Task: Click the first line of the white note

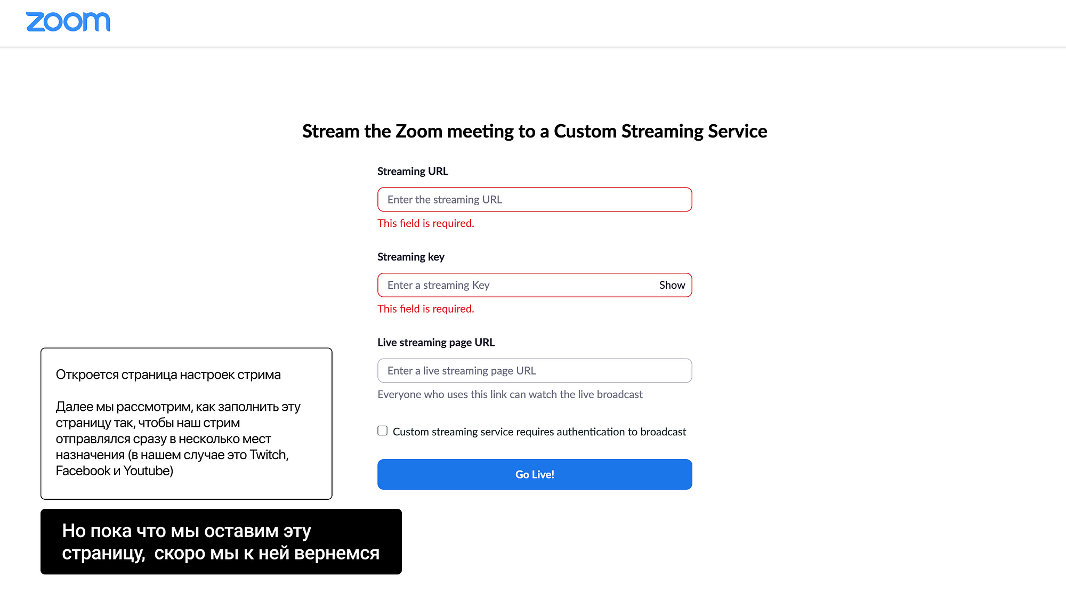Action: click(168, 375)
